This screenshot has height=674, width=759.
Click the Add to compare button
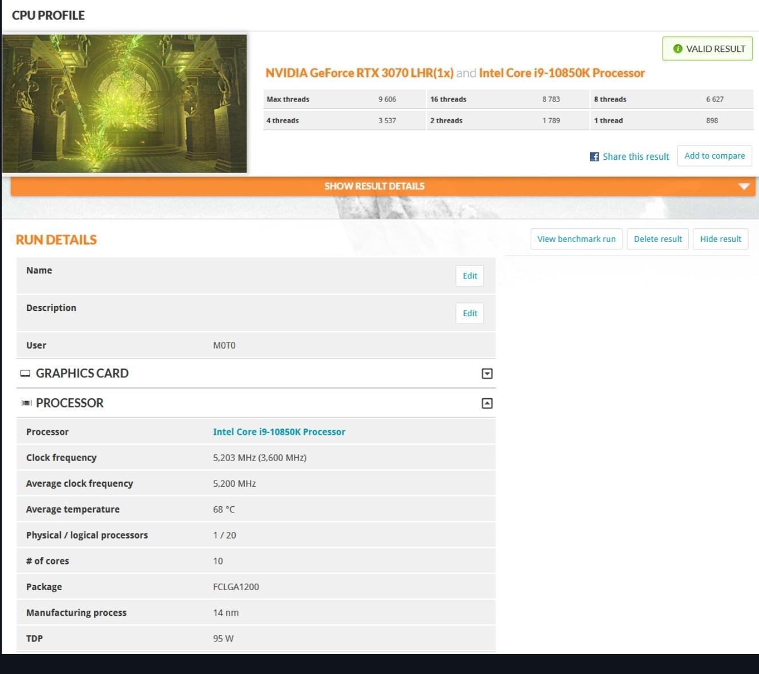click(x=714, y=156)
